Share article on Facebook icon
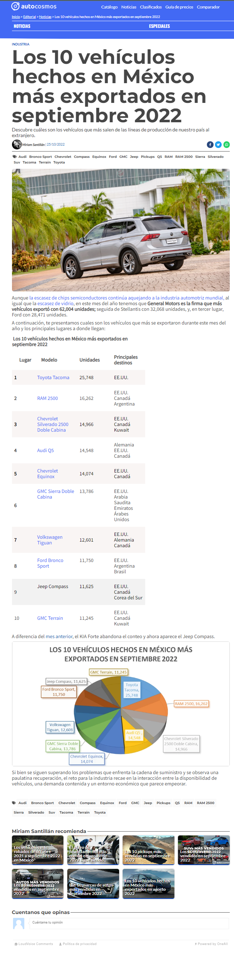 [210, 145]
